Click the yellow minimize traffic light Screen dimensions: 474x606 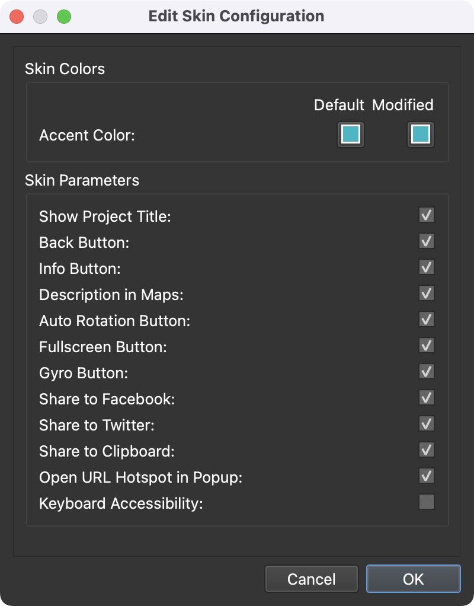[x=39, y=17]
